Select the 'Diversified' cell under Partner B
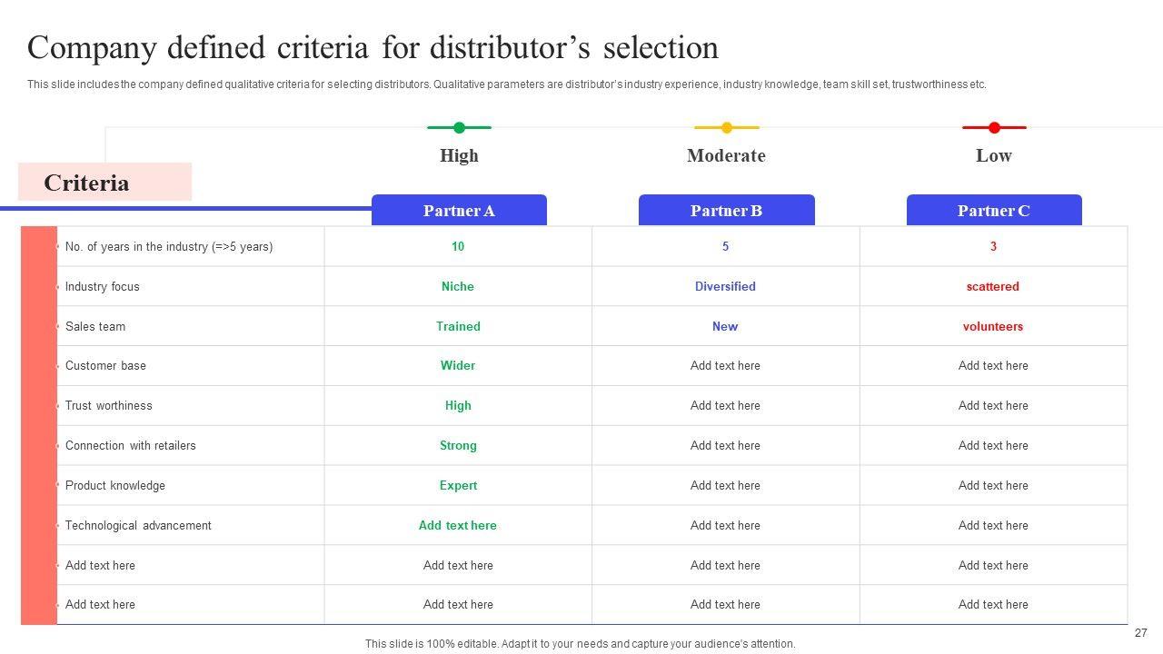Image resolution: width=1163 pixels, height=654 pixels. pos(725,286)
